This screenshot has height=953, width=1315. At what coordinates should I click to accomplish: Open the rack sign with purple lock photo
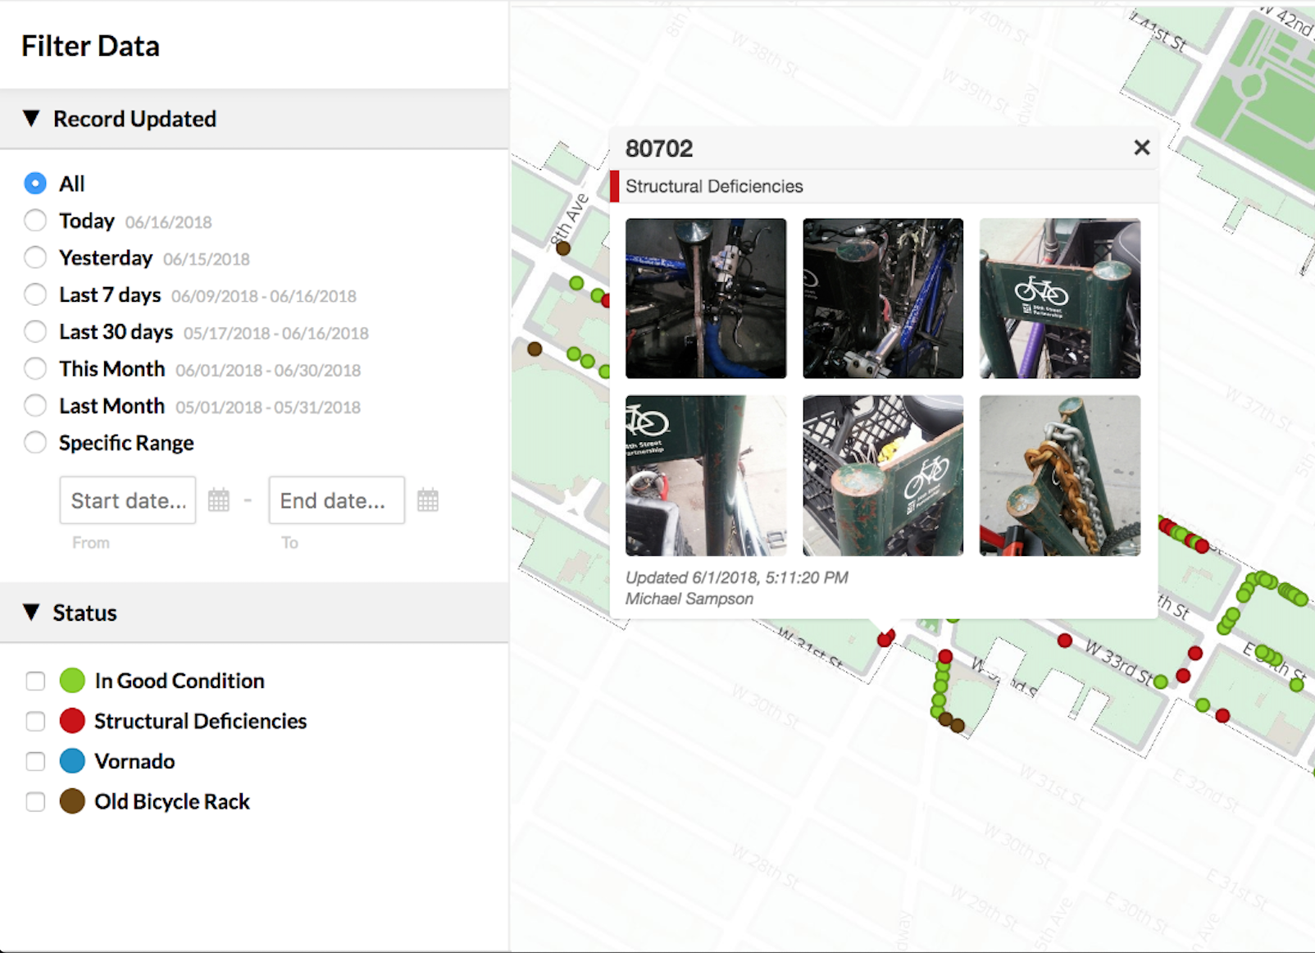click(x=1060, y=299)
